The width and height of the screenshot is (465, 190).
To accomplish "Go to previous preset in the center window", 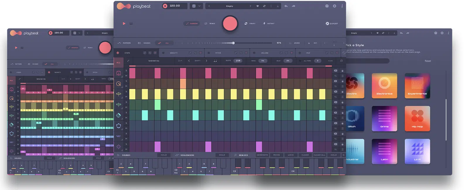I will [x=209, y=6].
